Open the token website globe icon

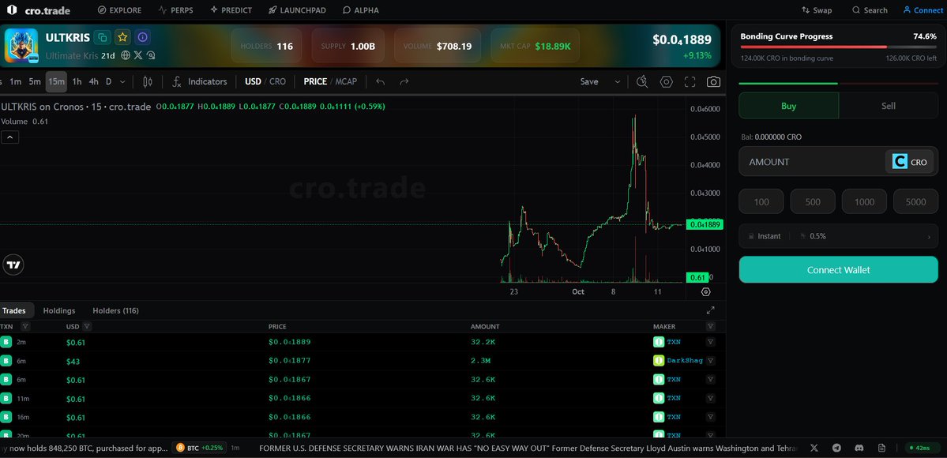pyautogui.click(x=126, y=55)
